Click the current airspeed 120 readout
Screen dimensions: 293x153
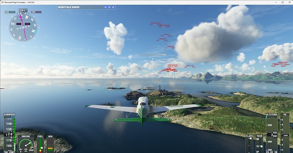click(x=9, y=134)
